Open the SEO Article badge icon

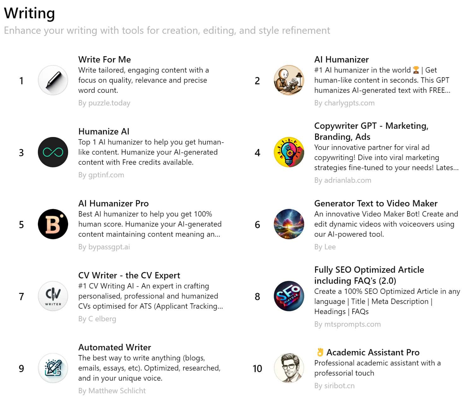(289, 296)
